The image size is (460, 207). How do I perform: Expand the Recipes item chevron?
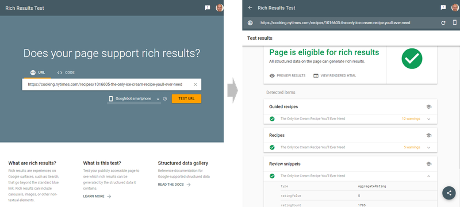tap(428, 147)
